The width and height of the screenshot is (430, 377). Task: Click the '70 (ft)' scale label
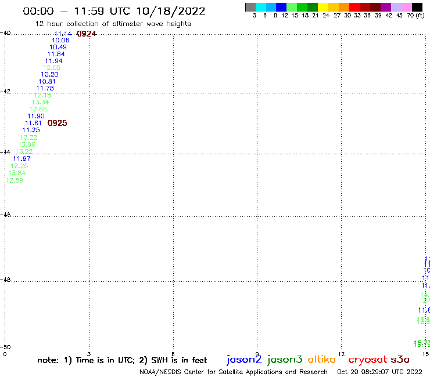click(415, 15)
